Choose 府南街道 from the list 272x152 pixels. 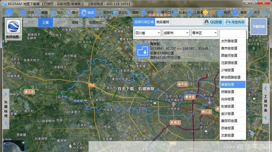click(x=233, y=92)
